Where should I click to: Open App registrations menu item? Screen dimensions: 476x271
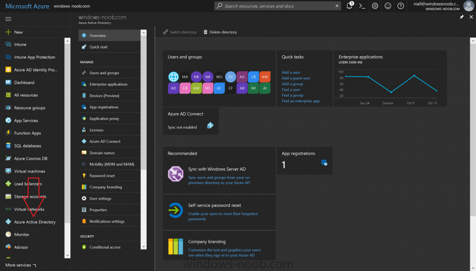pos(109,107)
